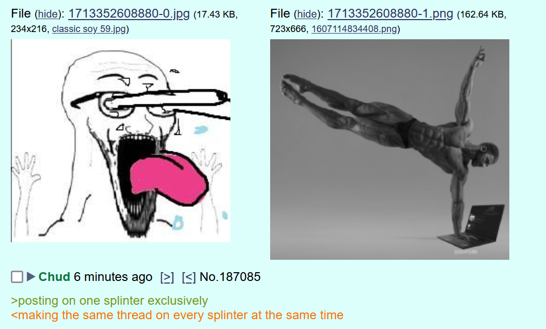This screenshot has height=329, width=546.
Task: Click the [>] forward reply link
Action: click(x=167, y=277)
